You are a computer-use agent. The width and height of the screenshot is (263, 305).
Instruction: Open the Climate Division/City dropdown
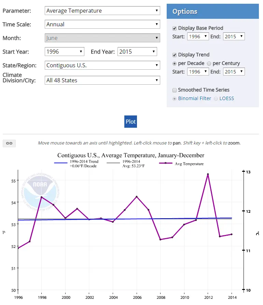102,80
